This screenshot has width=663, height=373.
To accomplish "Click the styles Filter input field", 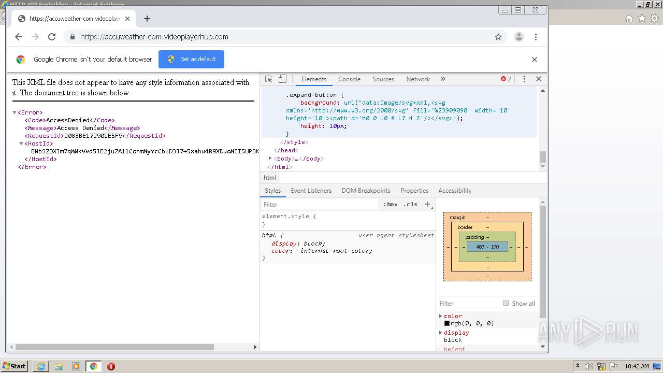I will click(320, 205).
